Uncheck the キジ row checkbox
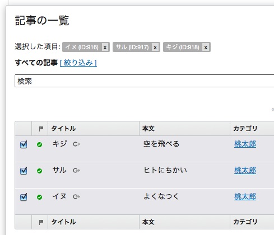The image size is (274, 235). 24,144
